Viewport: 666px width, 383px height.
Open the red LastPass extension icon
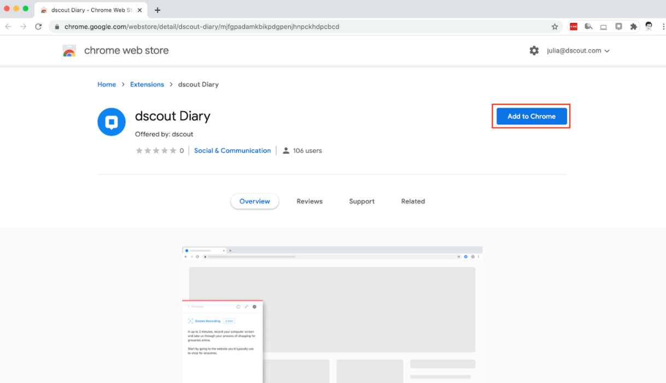click(574, 26)
